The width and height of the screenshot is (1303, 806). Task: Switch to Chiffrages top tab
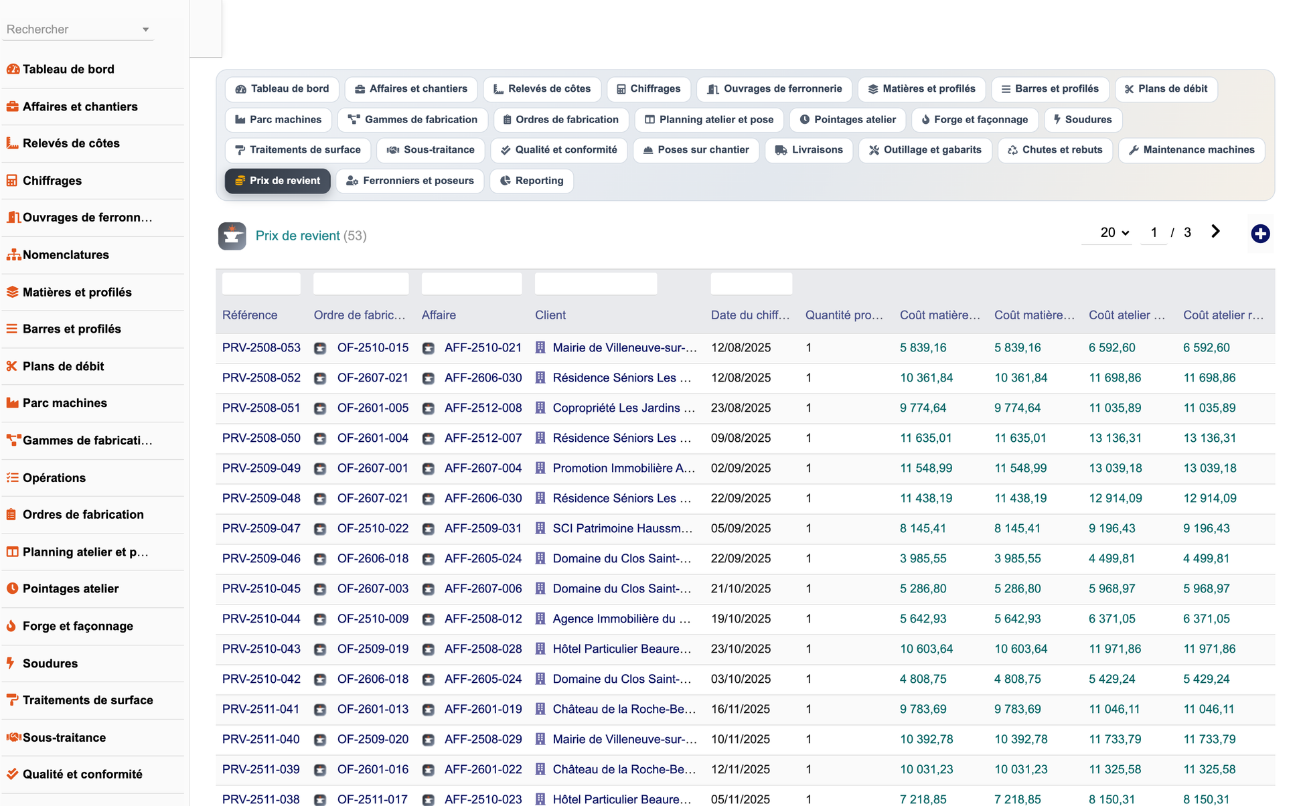click(649, 89)
